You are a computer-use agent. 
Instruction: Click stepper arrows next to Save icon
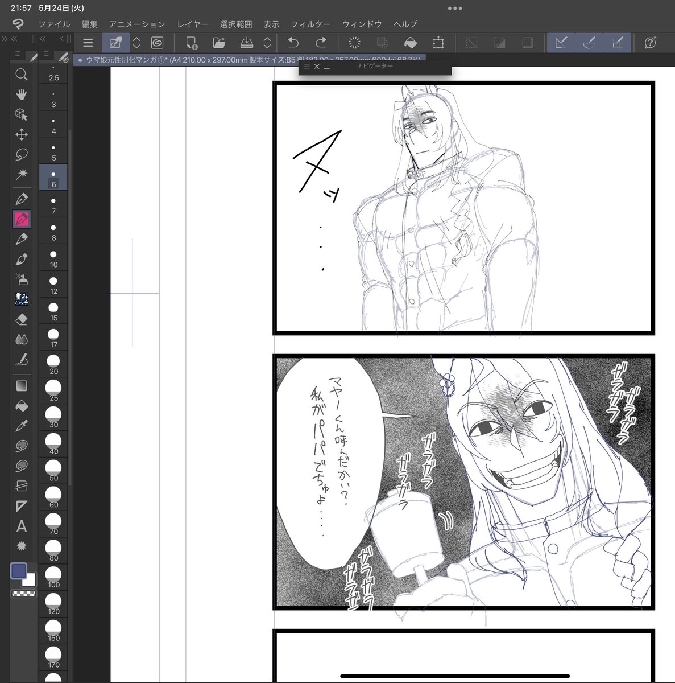click(267, 43)
